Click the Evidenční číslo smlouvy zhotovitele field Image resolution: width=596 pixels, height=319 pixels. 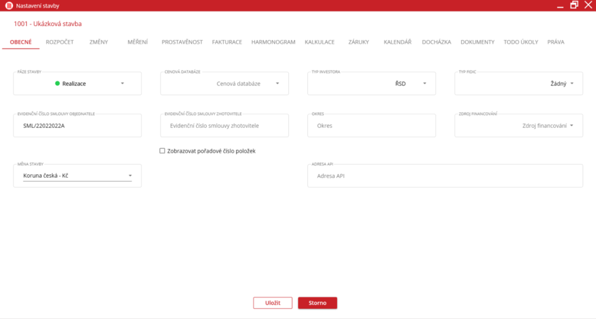(x=224, y=126)
